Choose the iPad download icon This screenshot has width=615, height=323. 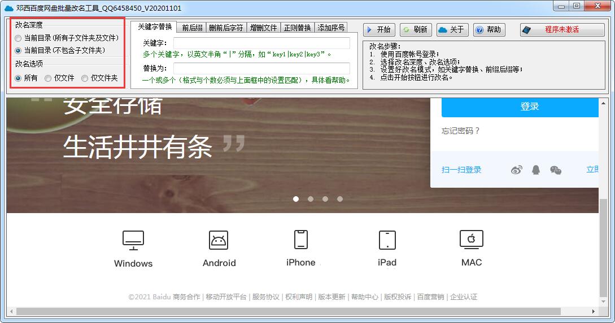(387, 240)
